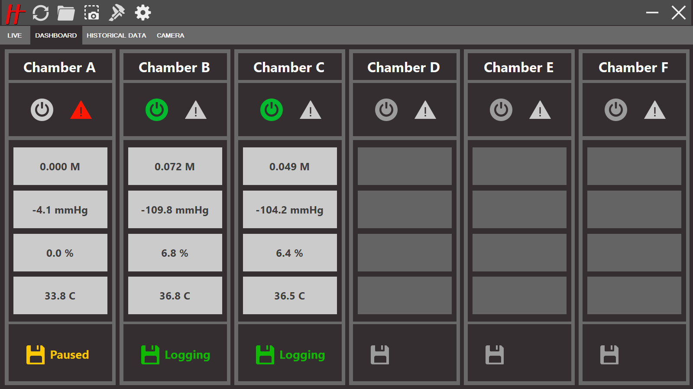Enable the Chamber E power button

point(501,110)
